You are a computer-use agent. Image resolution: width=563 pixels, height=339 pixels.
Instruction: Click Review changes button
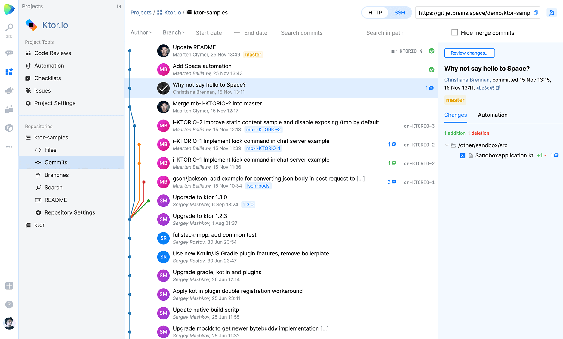point(469,53)
